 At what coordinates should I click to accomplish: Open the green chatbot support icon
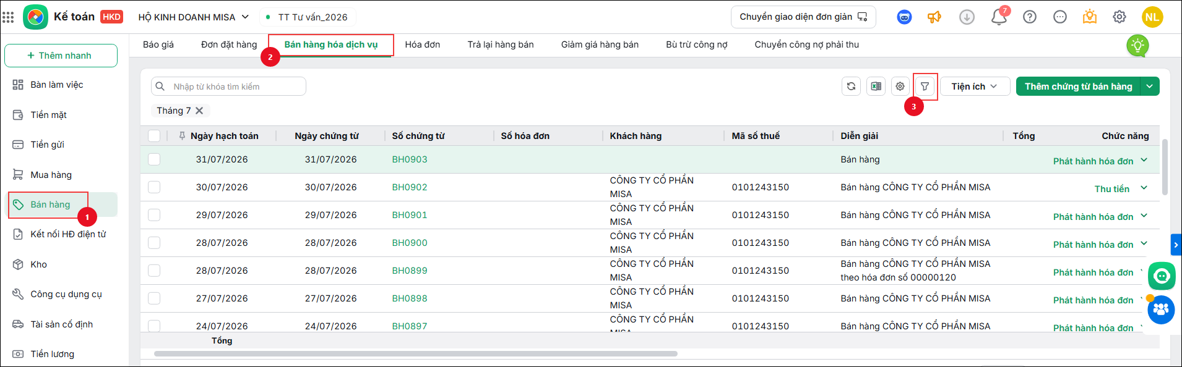(1162, 276)
